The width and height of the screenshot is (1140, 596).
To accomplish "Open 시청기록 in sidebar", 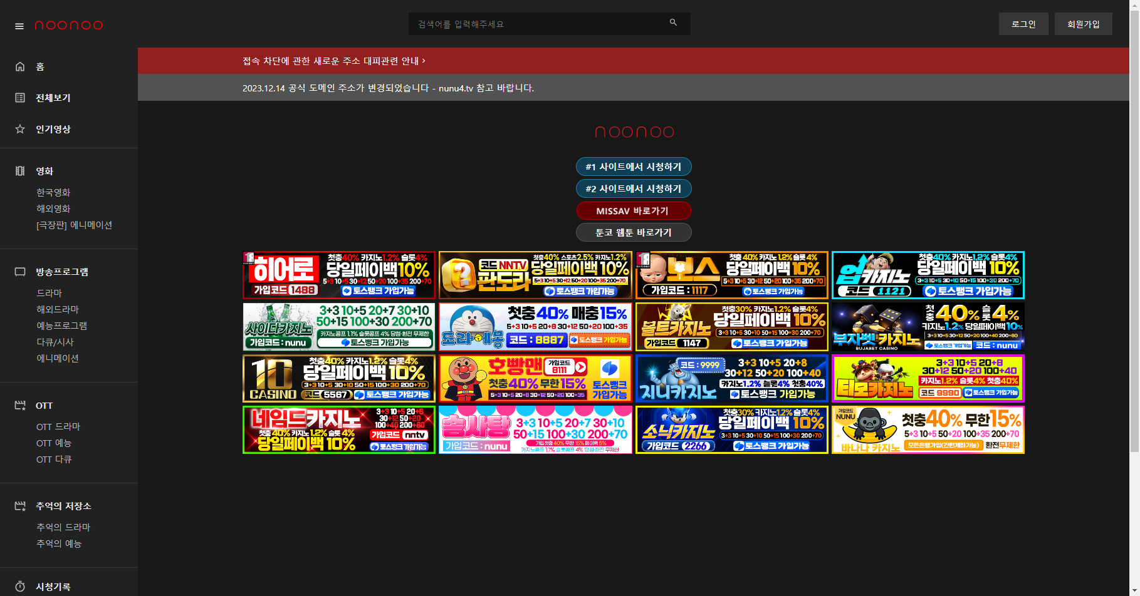I will (x=53, y=587).
